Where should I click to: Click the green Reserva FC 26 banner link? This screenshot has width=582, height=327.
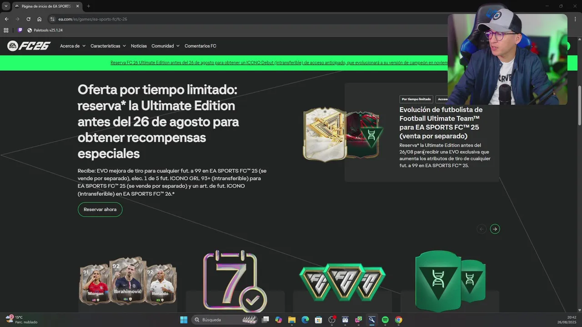tap(279, 63)
